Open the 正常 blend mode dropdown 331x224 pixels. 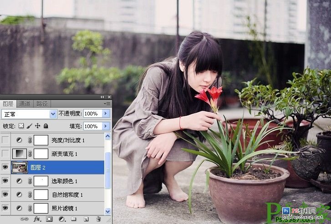point(53,114)
